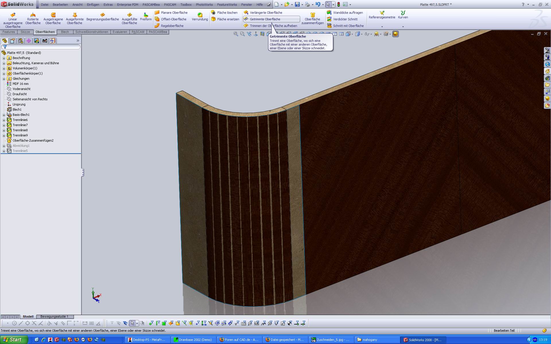
Task: Toggle RealView graphics golden sphere button
Action: pyautogui.click(x=395, y=34)
